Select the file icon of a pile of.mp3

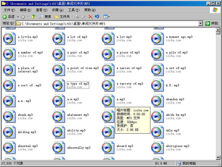(157, 54)
